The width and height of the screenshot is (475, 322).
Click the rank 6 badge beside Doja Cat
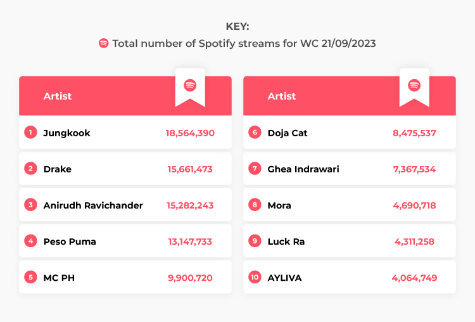tap(255, 132)
